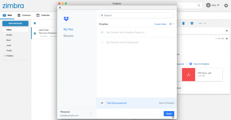231x120 pixels.
Task: Click the Zimbra logo
Action: (x=13, y=6)
